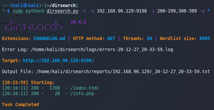Click the Threads value 30
This screenshot has height=110, width=214.
(x=149, y=38)
